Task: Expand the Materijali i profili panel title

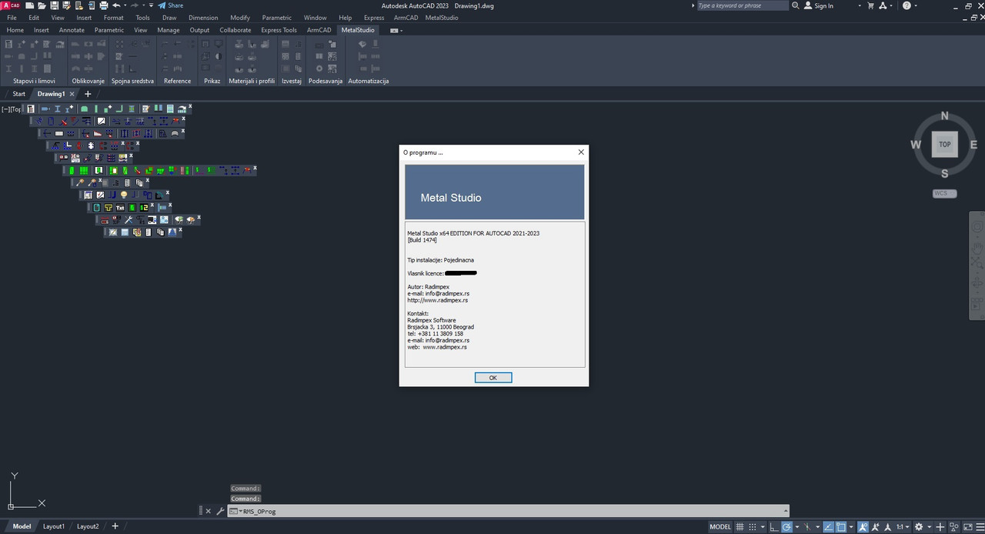Action: click(252, 81)
